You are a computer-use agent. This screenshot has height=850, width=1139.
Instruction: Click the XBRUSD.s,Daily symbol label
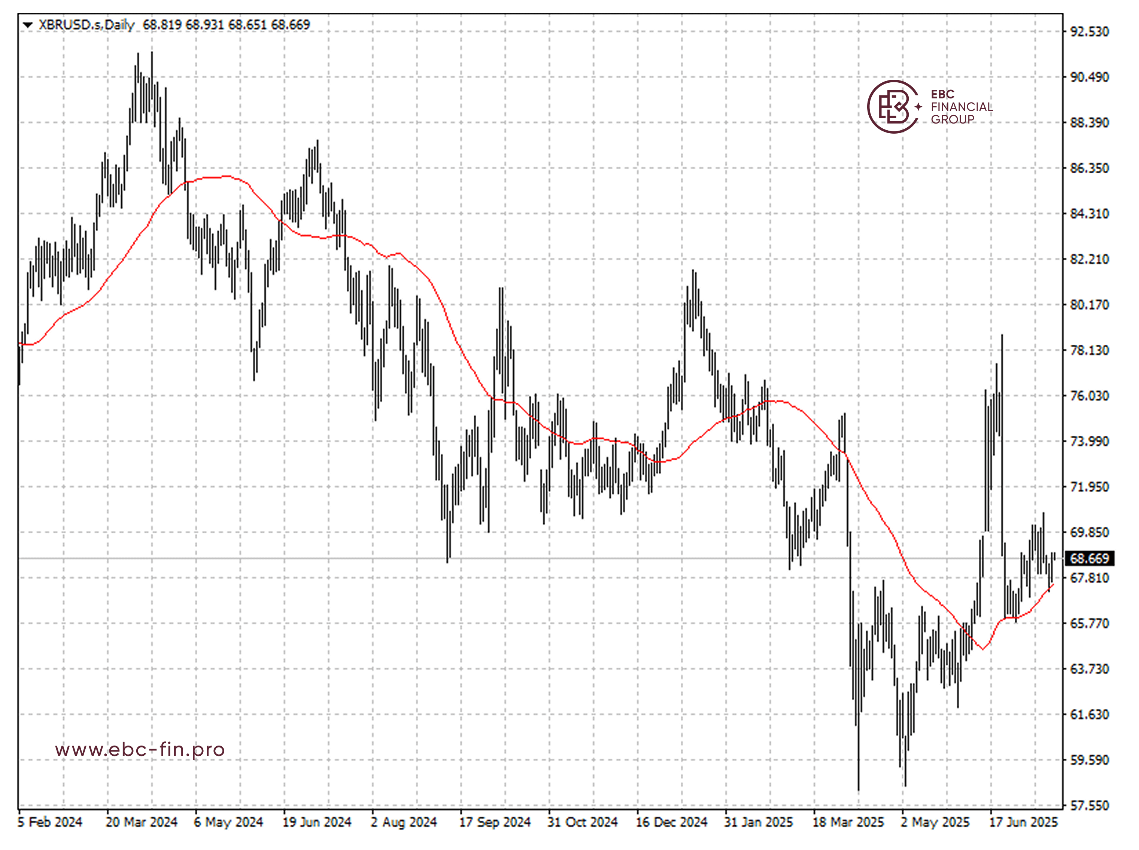pyautogui.click(x=86, y=25)
